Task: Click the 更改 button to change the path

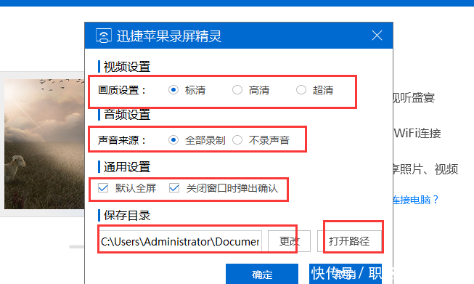Action: [x=289, y=241]
